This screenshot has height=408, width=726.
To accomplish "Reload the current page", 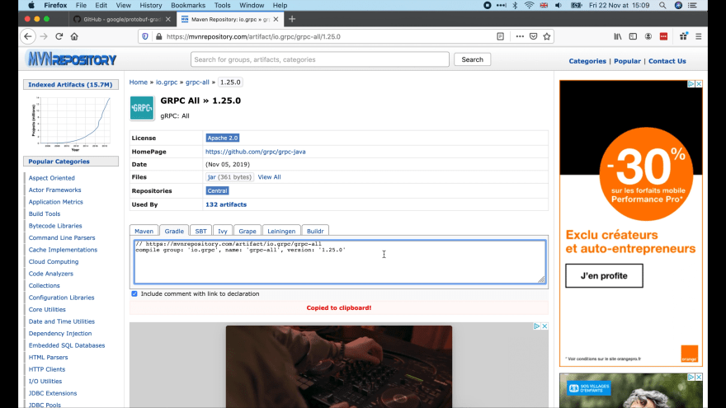I will 59,36.
